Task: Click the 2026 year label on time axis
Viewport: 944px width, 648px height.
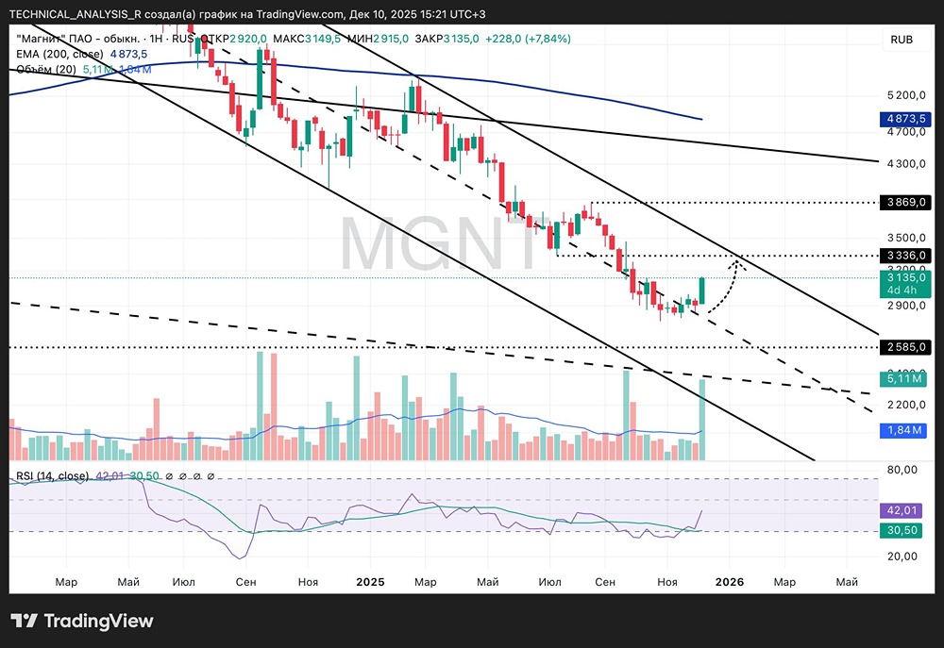Action: coord(729,582)
